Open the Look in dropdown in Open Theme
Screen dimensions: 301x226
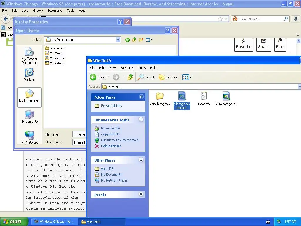click(118, 40)
